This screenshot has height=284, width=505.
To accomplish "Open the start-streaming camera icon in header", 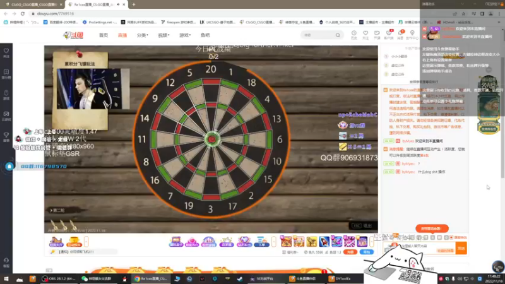I will tap(377, 35).
